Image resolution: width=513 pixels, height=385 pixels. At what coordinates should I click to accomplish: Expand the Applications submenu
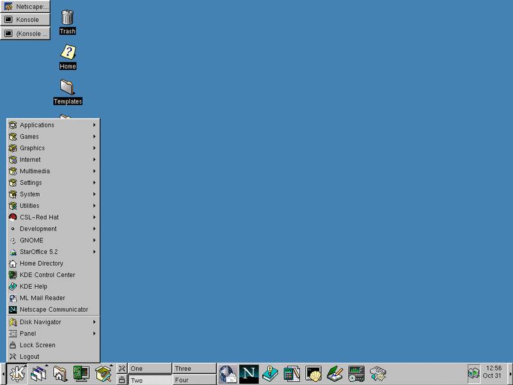click(x=53, y=125)
